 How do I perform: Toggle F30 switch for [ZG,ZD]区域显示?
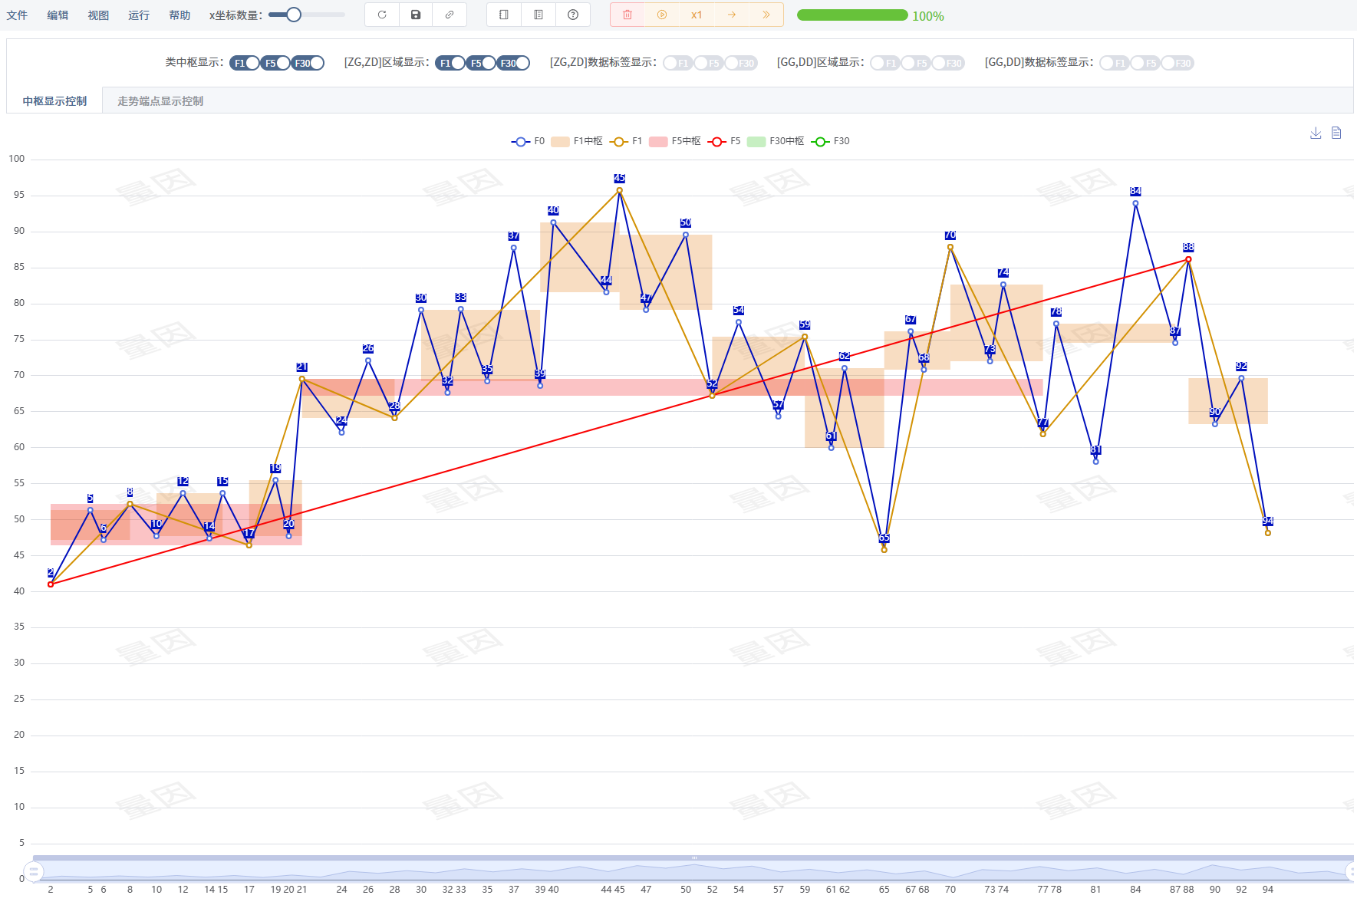coord(514,63)
